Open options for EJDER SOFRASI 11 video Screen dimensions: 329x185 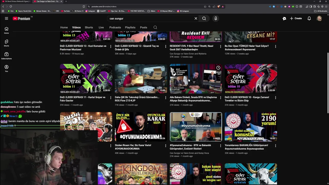pyautogui.click(x=111, y=98)
